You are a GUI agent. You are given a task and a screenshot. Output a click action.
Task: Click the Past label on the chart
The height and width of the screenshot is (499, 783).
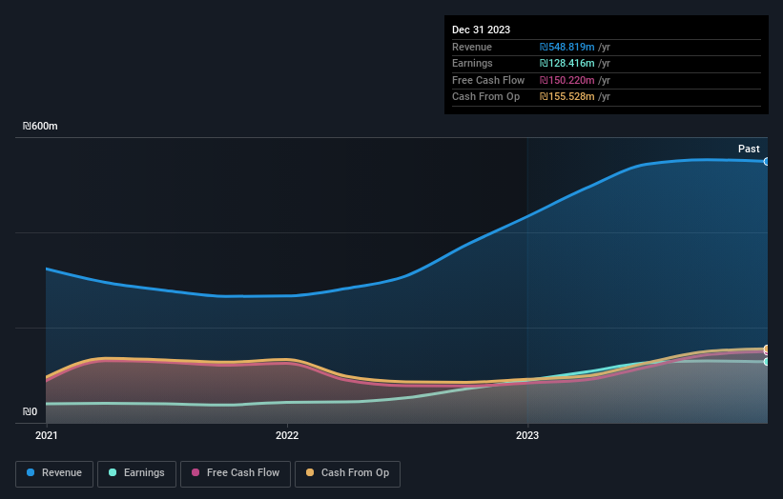tap(749, 149)
